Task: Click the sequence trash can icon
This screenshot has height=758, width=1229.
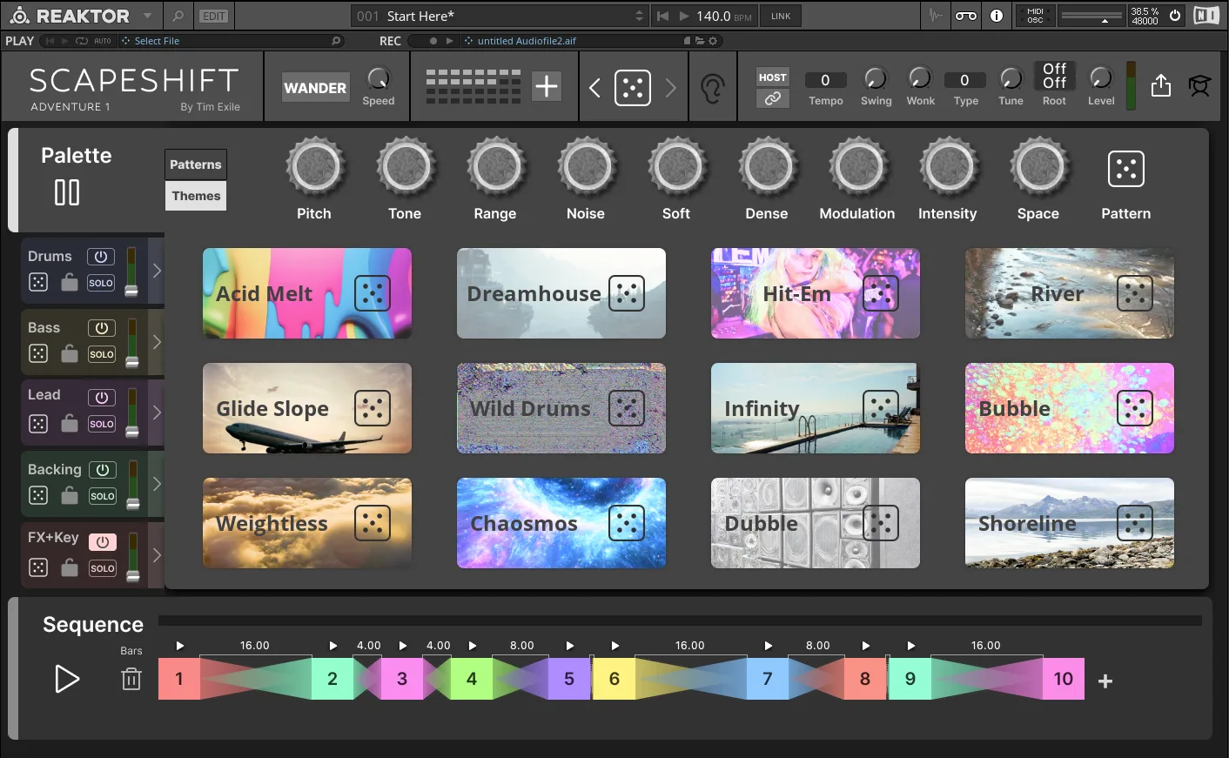Action: pos(131,679)
